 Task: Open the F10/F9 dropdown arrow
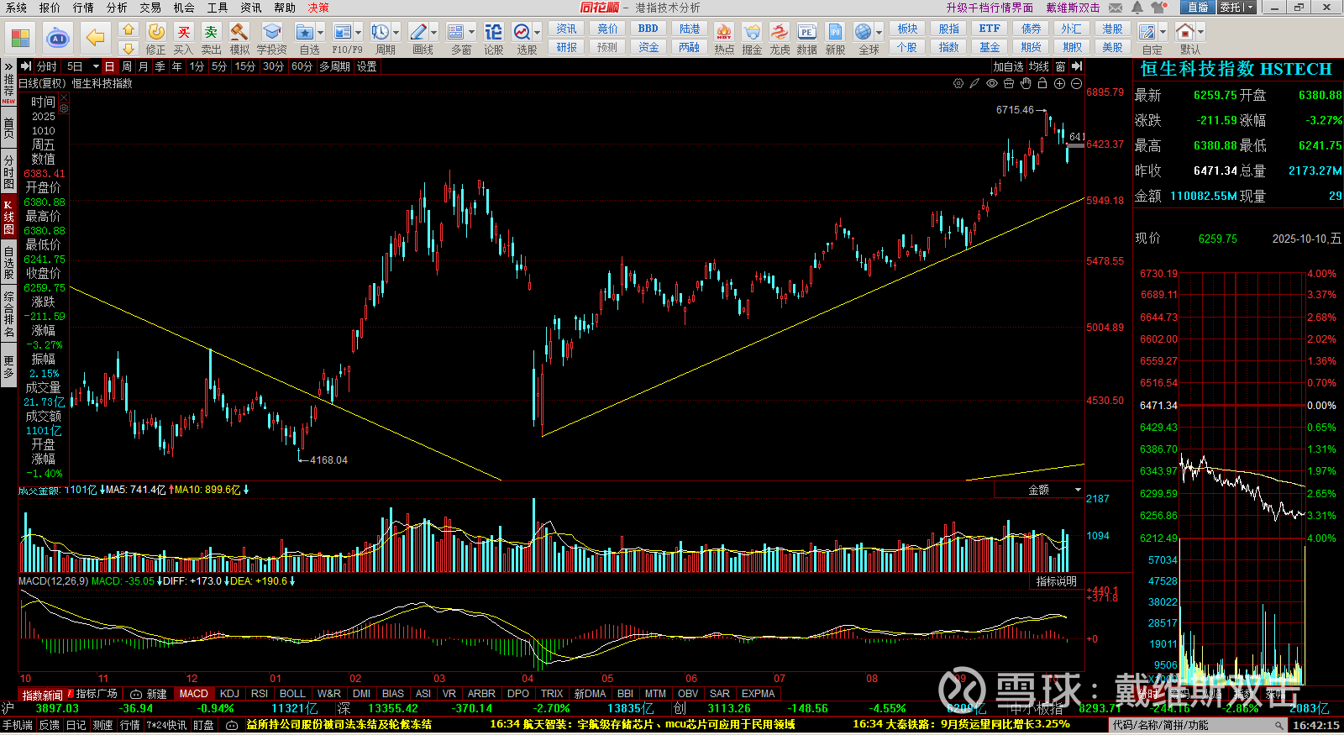(x=359, y=33)
